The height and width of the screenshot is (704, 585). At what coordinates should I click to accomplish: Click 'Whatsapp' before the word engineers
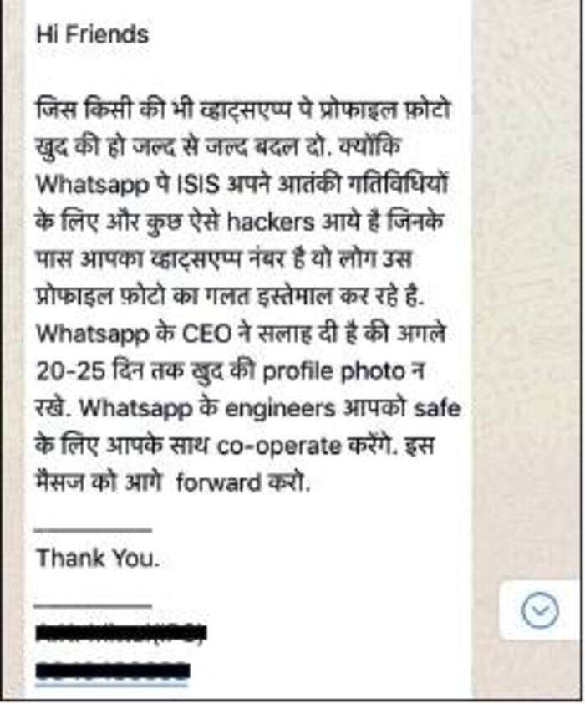point(136,410)
